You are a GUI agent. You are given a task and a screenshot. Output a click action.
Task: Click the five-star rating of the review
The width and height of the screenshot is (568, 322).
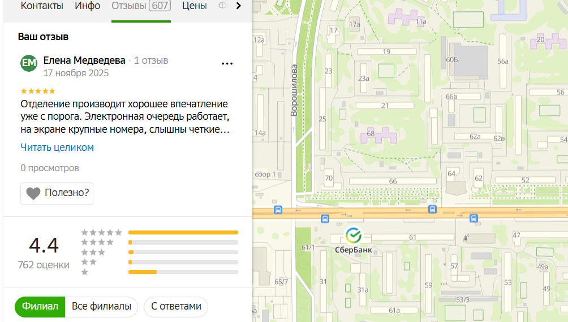point(38,91)
